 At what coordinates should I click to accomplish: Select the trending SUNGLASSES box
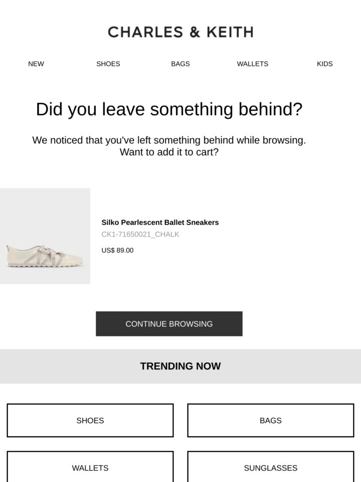[x=271, y=467]
